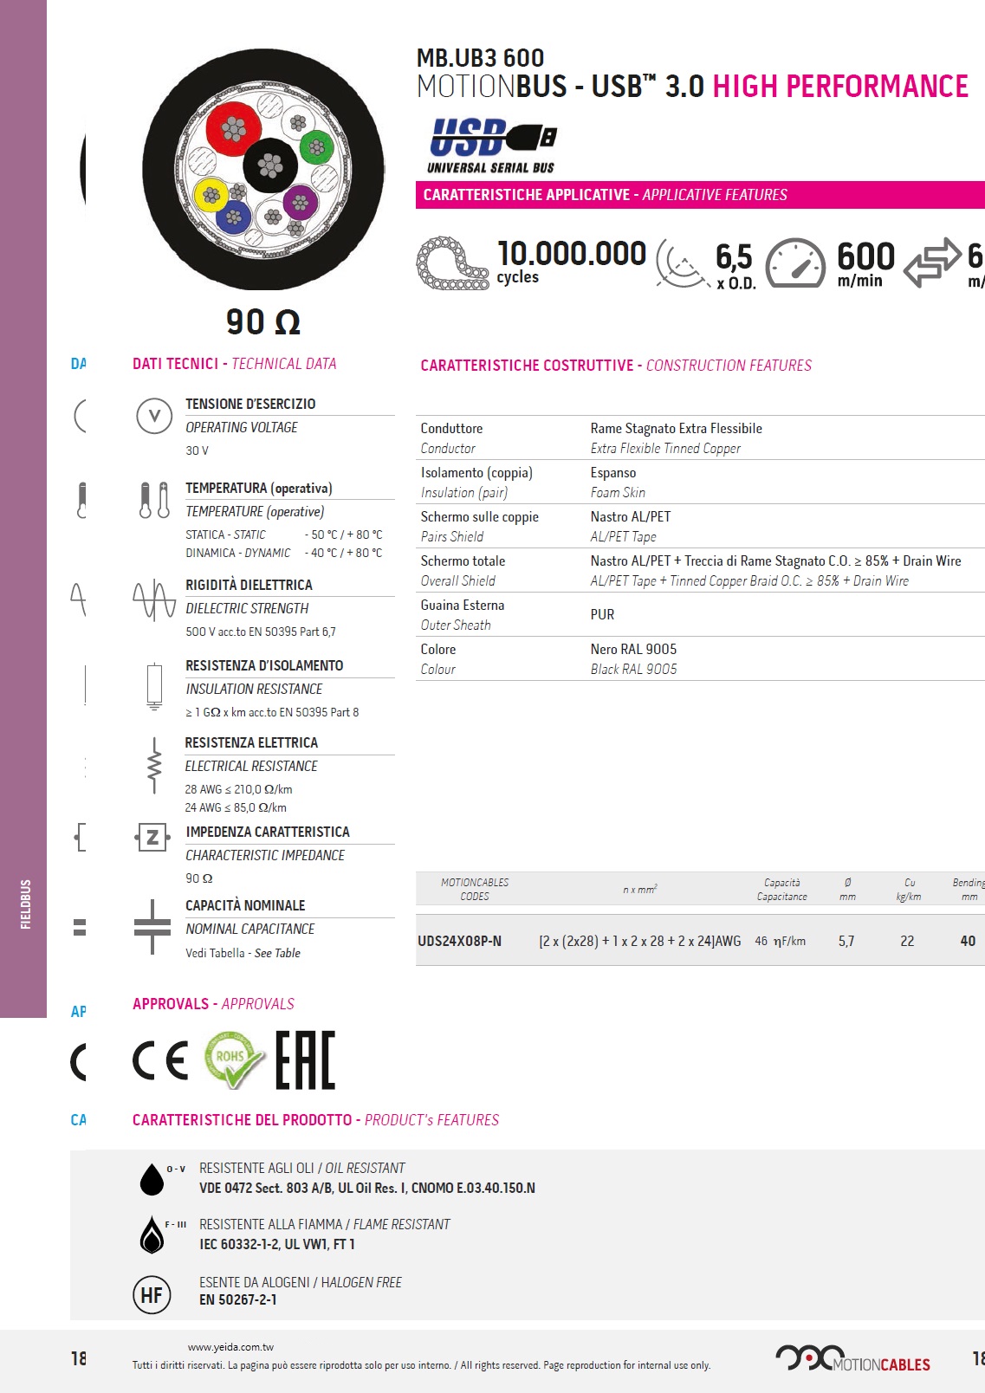Click the product code title MB.UB3 600
The image size is (985, 1393).
pos(481,58)
